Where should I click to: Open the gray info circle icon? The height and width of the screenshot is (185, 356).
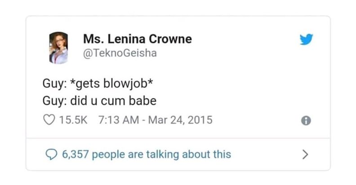pyautogui.click(x=306, y=120)
